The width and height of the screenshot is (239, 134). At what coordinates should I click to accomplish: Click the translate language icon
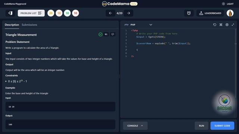pos(106,35)
